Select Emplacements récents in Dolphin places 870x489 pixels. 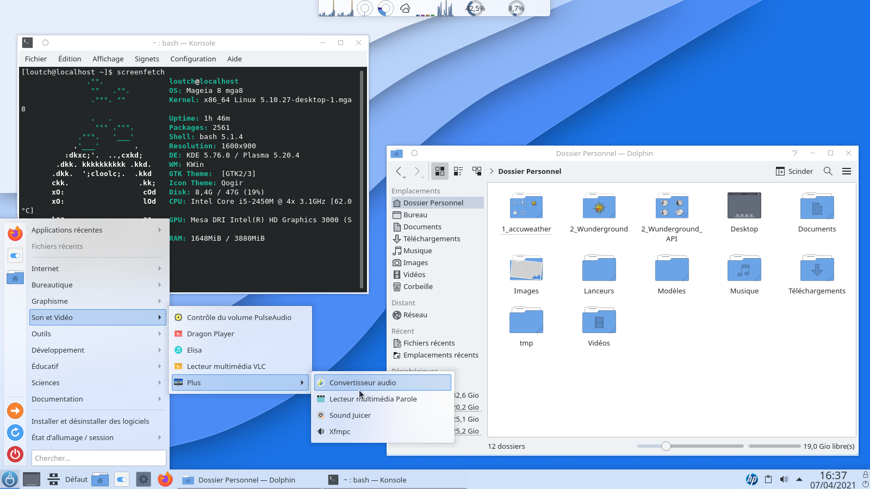tap(437, 355)
